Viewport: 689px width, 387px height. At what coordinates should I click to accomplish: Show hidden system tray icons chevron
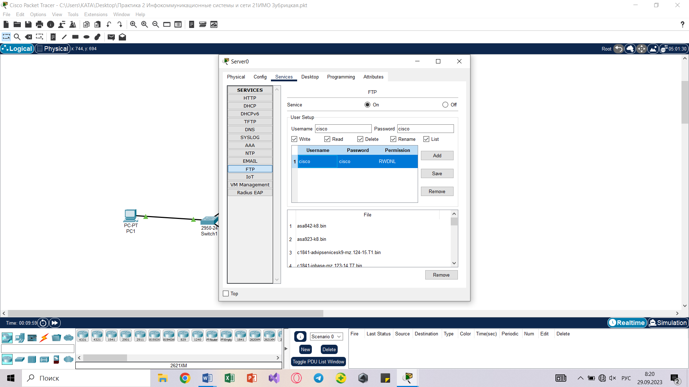tap(580, 378)
